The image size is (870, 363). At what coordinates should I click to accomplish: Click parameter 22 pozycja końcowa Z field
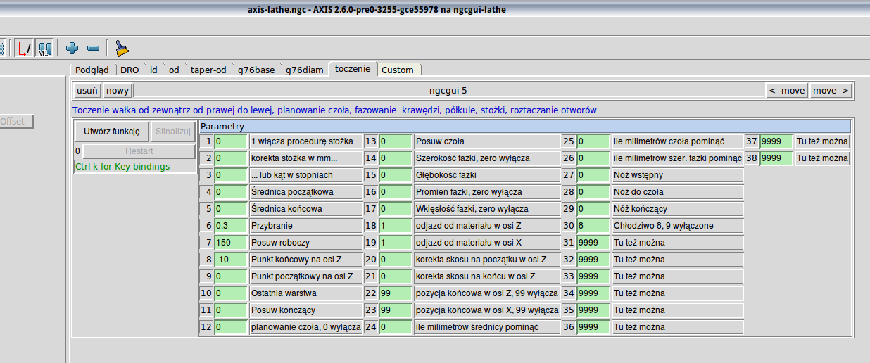point(396,293)
